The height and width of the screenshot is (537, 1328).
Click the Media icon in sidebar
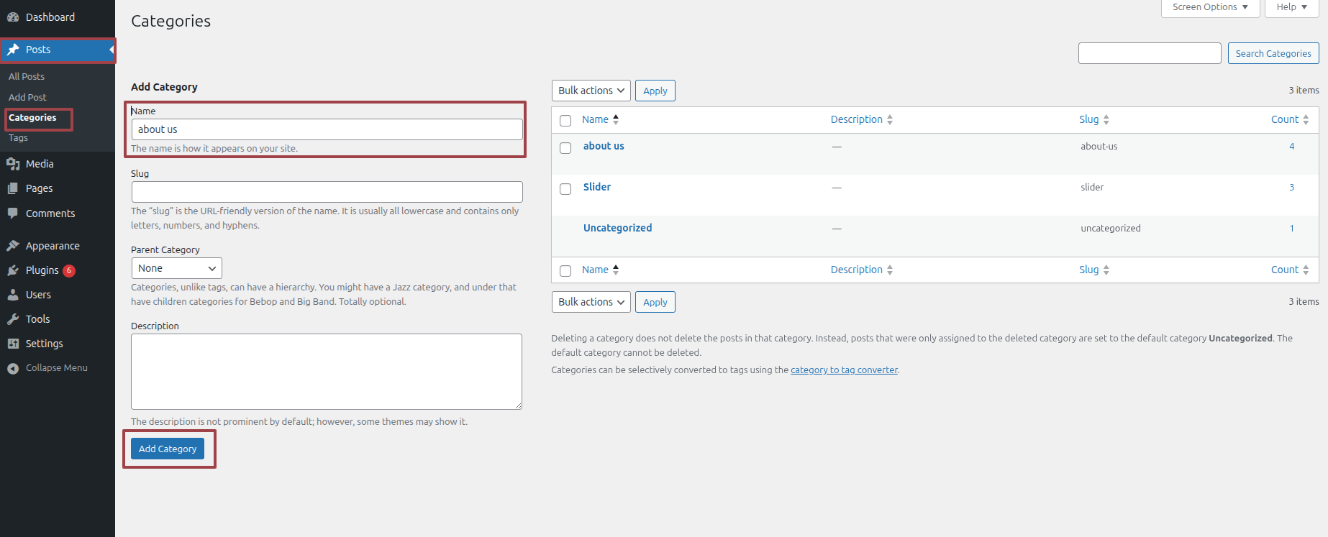13,164
